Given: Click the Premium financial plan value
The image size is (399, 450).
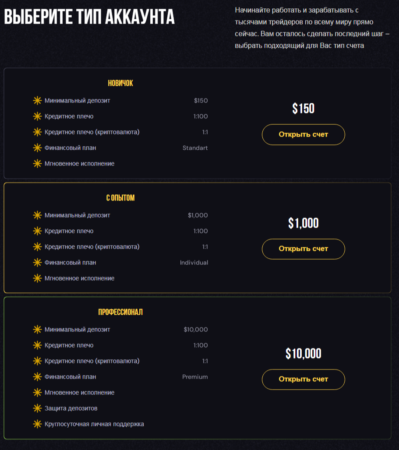Looking at the screenshot, I should (195, 376).
